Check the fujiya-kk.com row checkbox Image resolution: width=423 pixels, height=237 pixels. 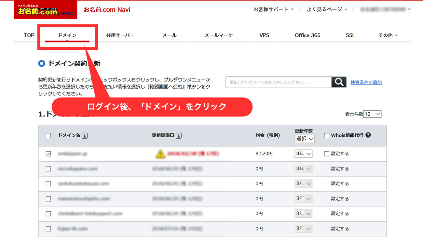(48, 229)
